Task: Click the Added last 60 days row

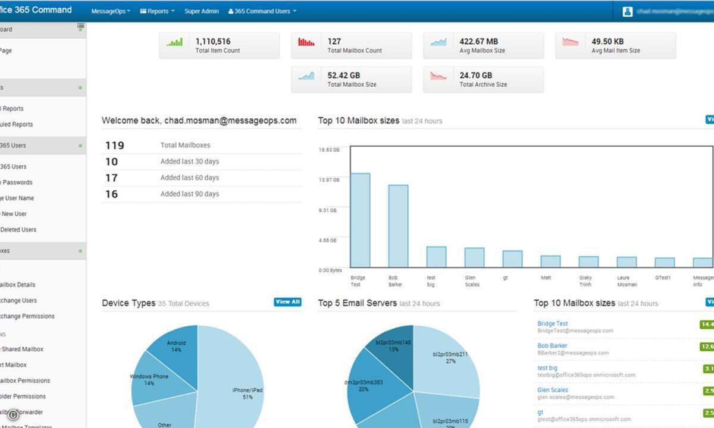Action: (x=201, y=178)
